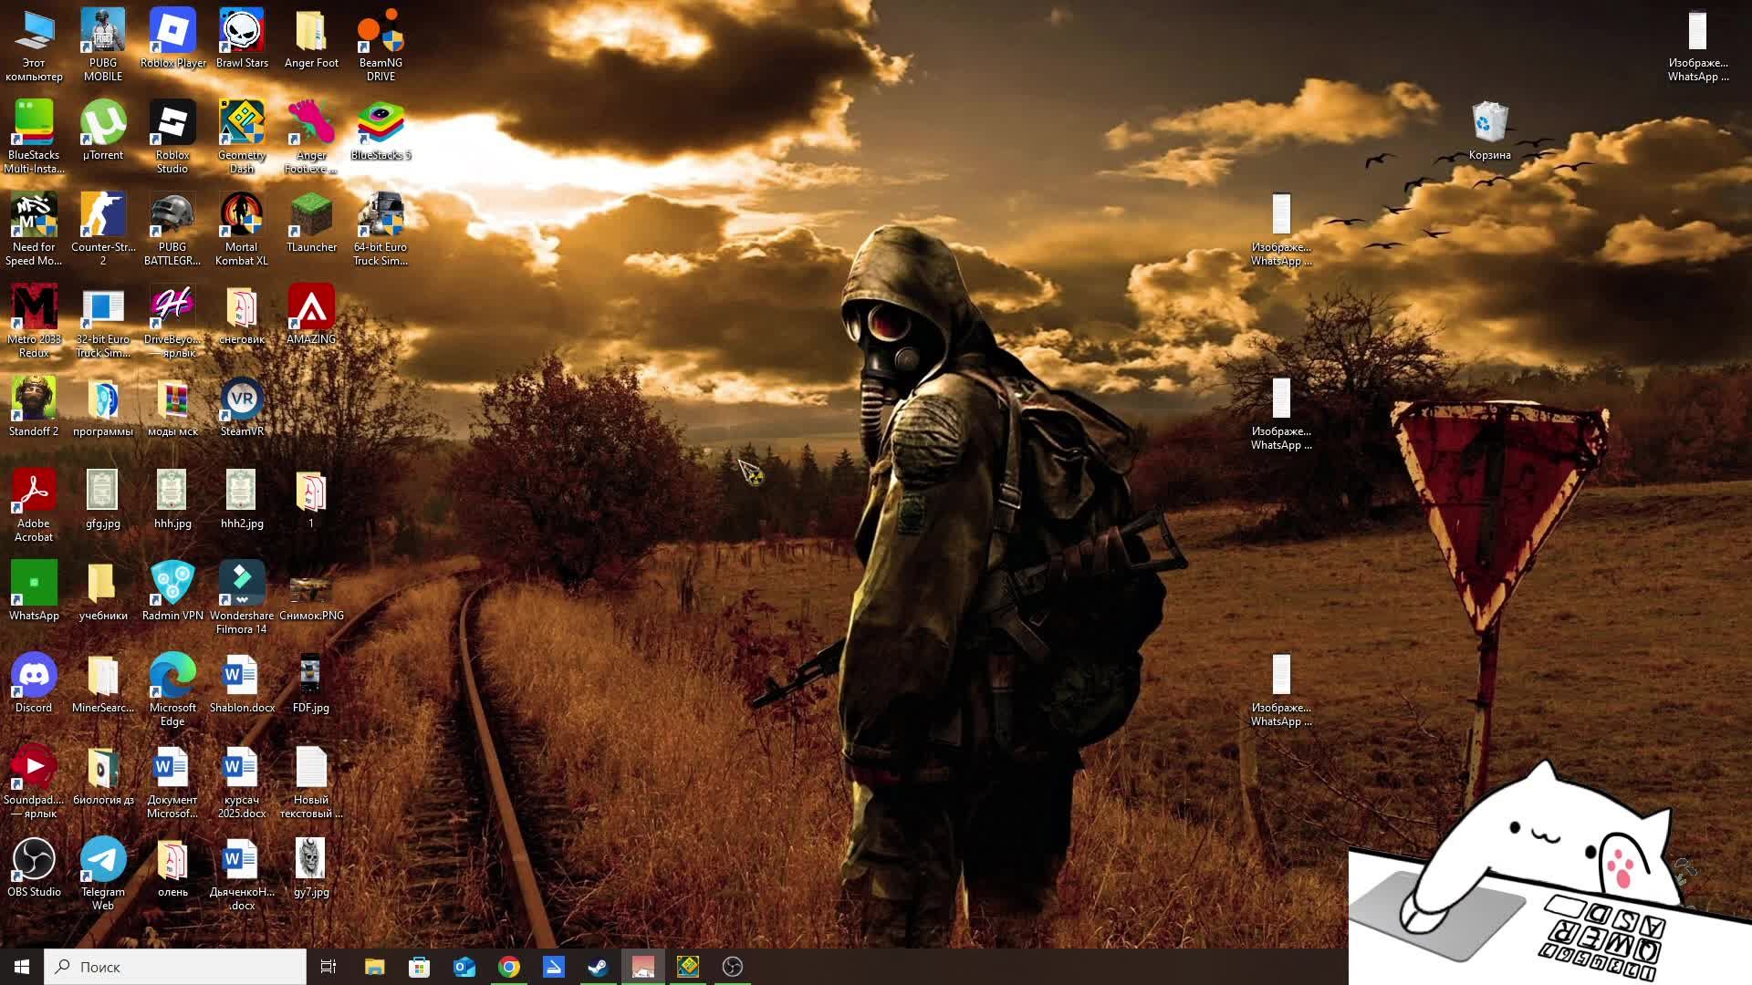Select the gfg.jpg file
Viewport: 1752px width, 985px height.
103,499
